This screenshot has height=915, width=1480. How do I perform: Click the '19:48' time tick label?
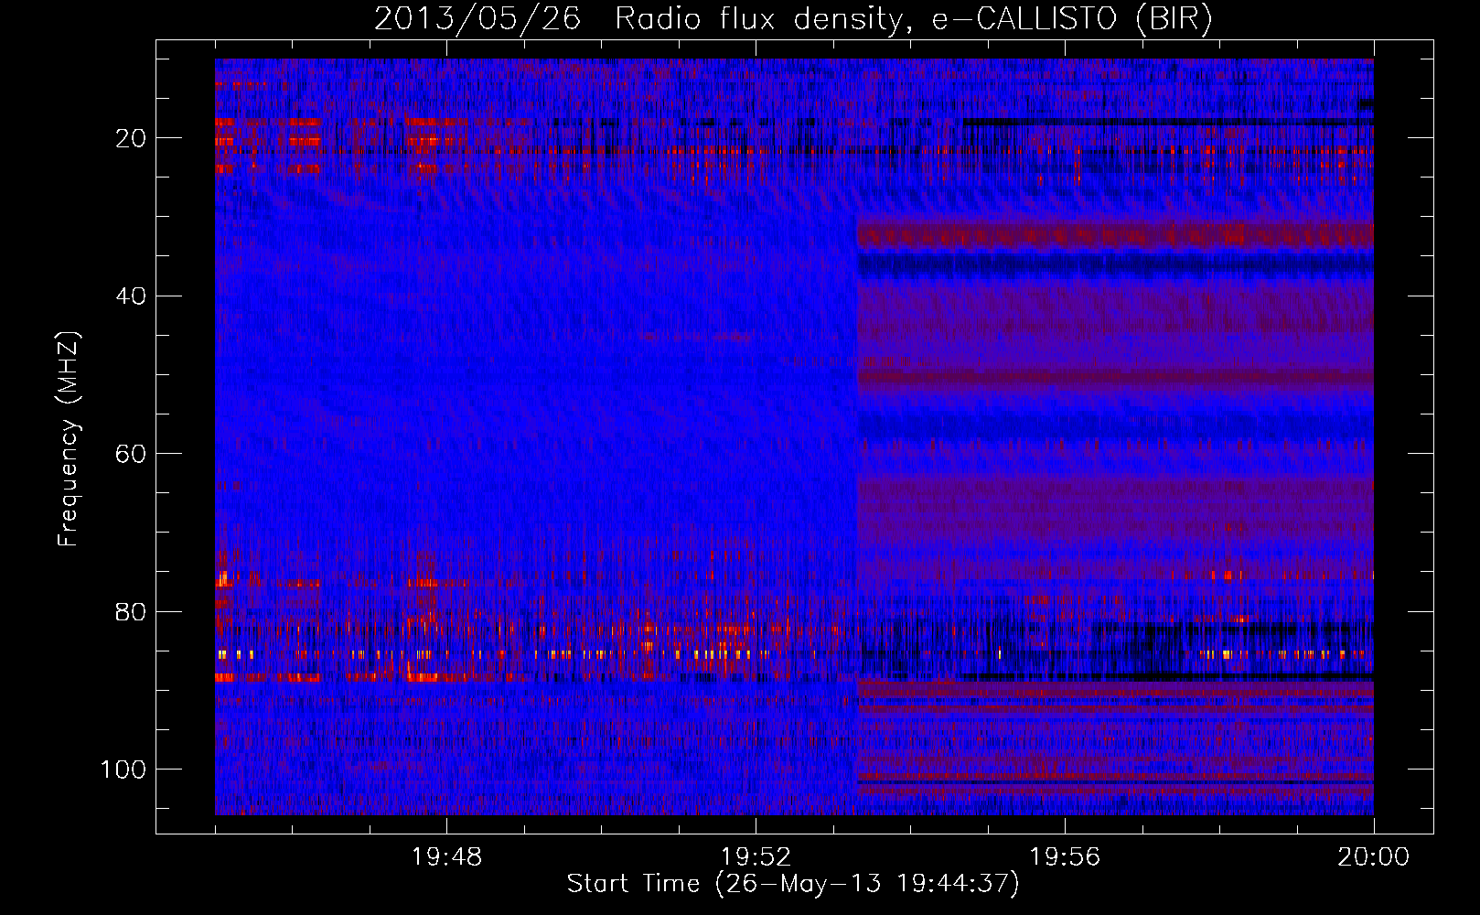[446, 857]
